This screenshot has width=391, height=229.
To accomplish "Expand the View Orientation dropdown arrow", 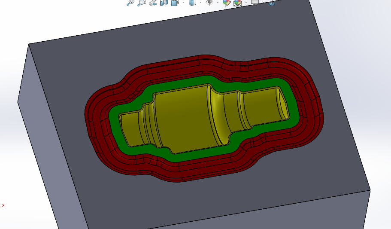I will pyautogui.click(x=183, y=3).
